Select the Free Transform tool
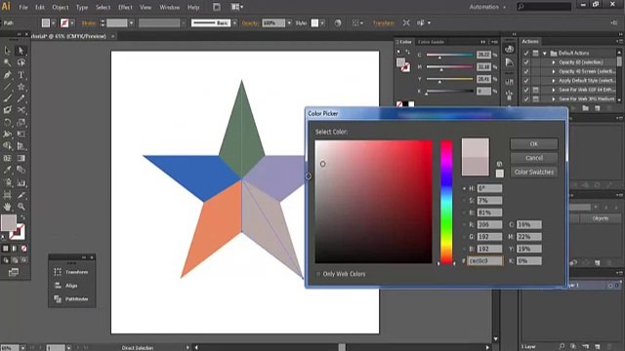Image resolution: width=625 pixels, height=351 pixels. tap(21, 135)
